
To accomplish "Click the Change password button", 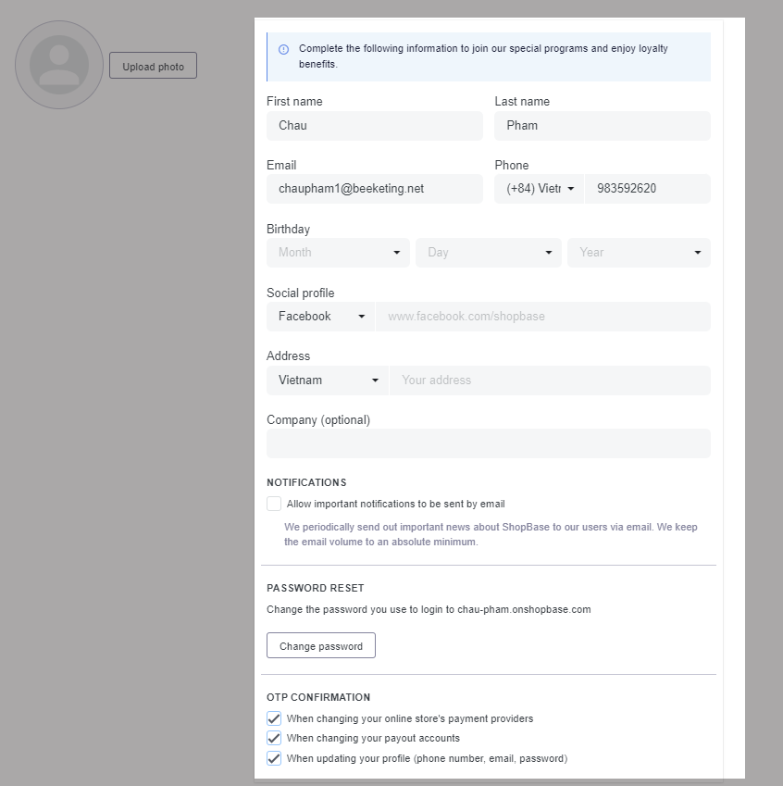I will (x=320, y=645).
